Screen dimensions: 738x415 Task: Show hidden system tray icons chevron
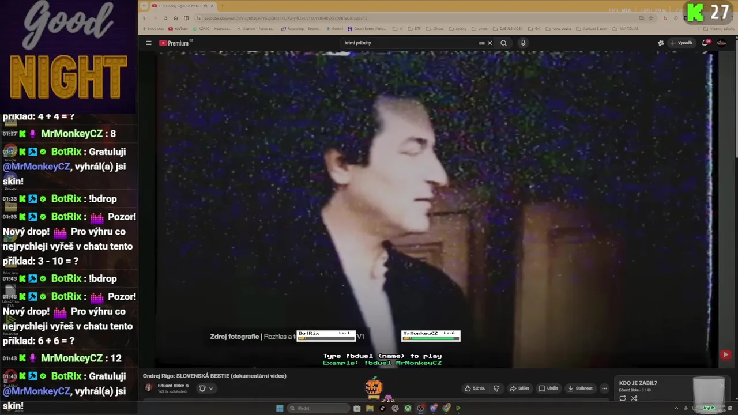(676, 408)
